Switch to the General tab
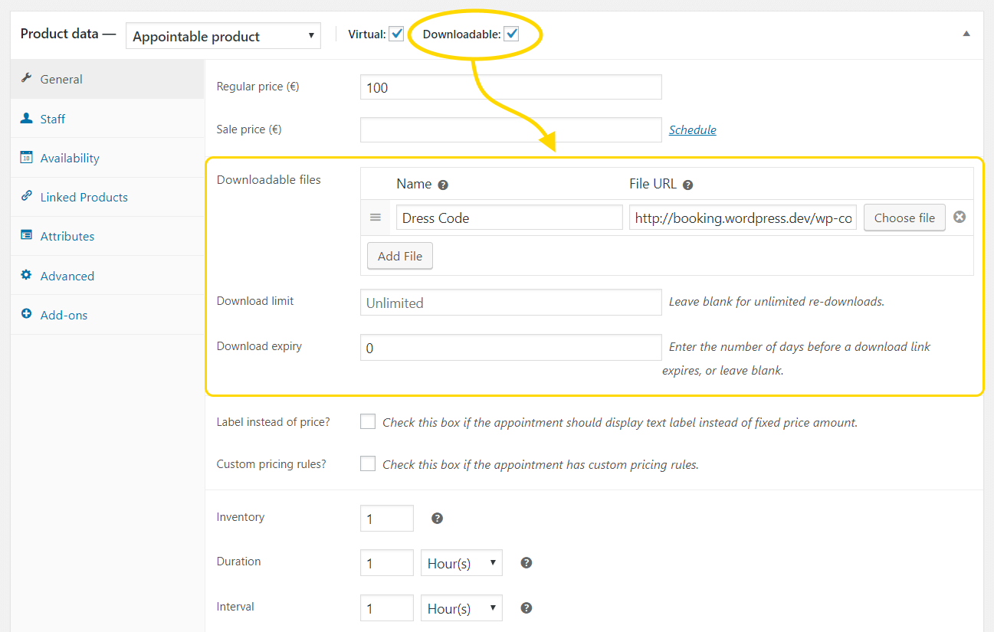994x632 pixels. 107,79
